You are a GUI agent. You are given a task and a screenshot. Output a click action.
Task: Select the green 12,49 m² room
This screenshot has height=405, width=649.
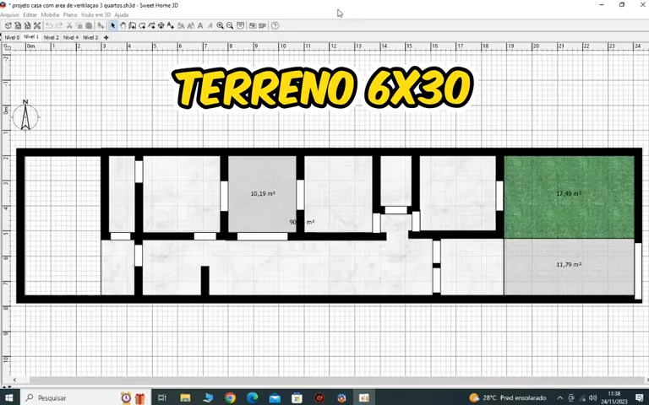tap(568, 211)
